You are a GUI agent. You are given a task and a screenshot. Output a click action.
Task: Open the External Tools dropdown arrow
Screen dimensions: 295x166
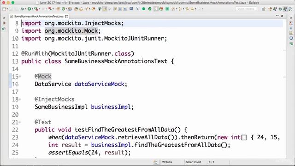click(53, 9)
